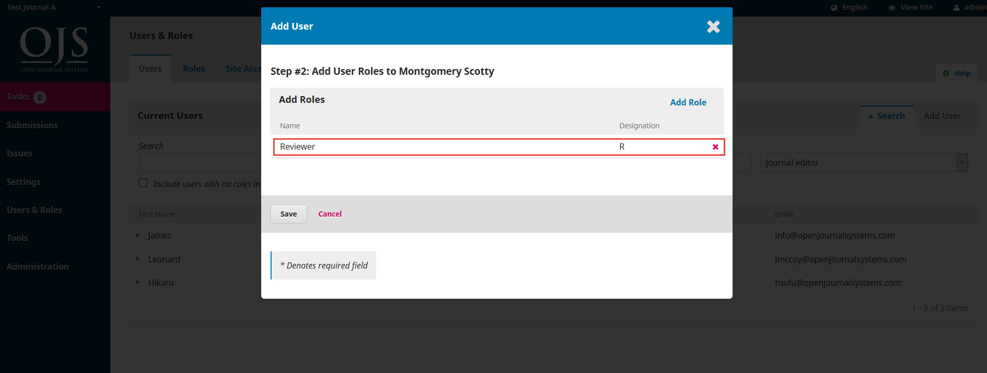The height and width of the screenshot is (373, 987).
Task: Change language via English globe icon
Action: click(849, 7)
